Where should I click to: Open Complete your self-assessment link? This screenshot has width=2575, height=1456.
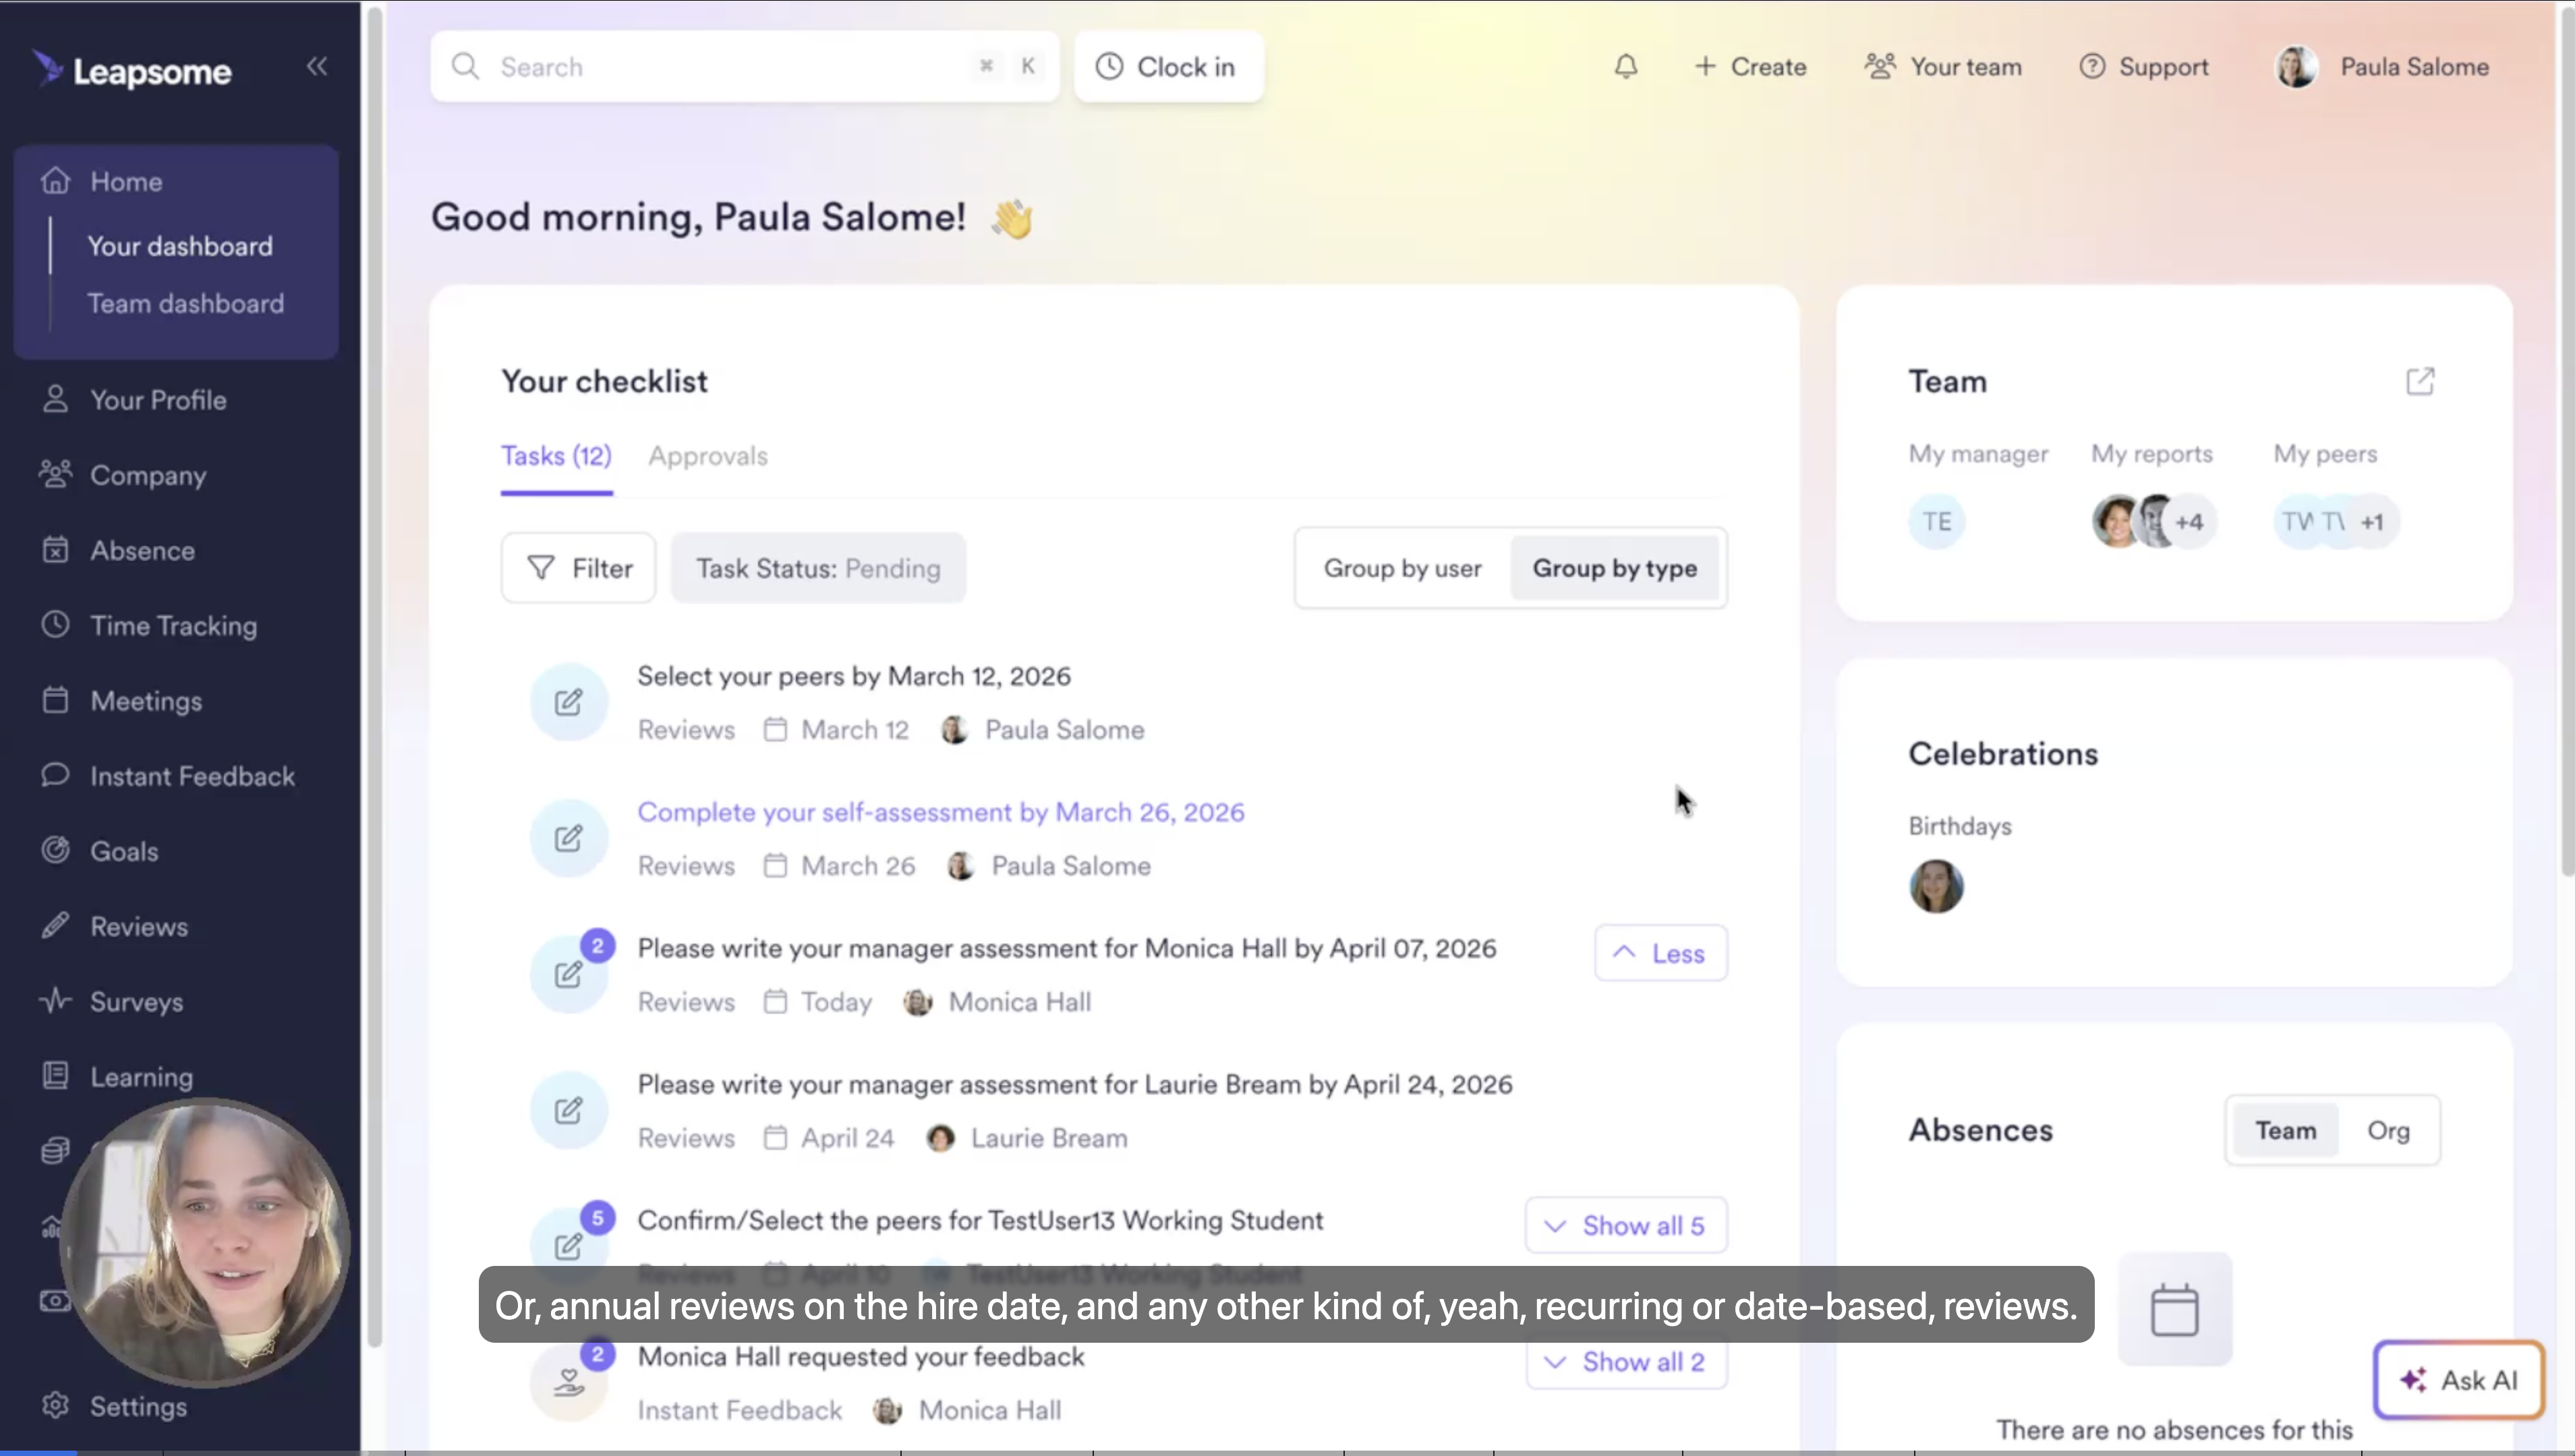[x=940, y=812]
